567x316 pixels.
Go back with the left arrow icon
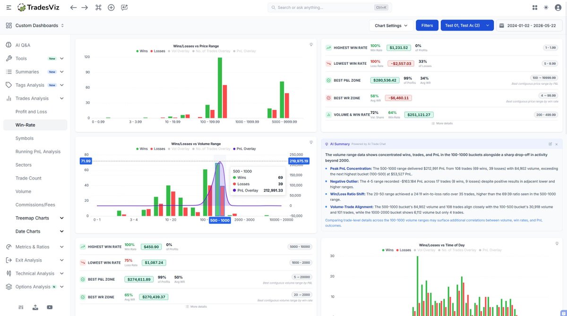click(x=73, y=8)
